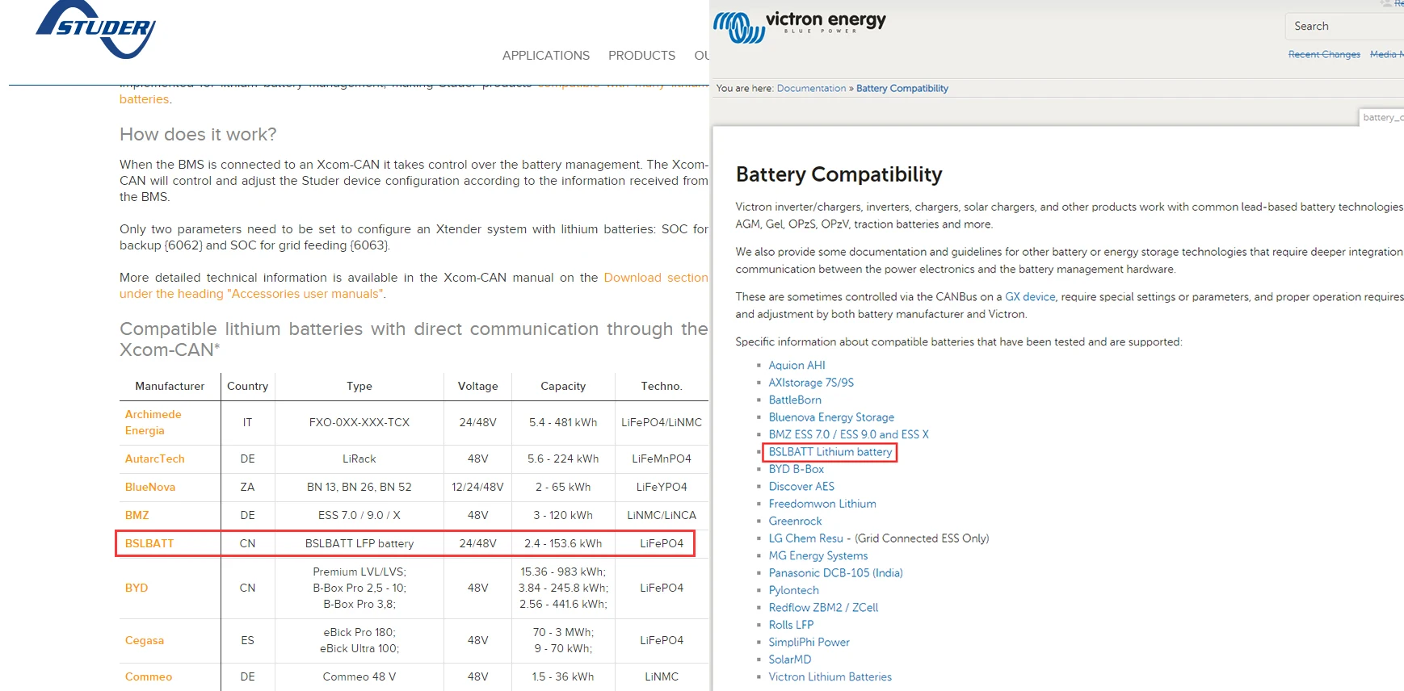Select the 'eBick Pro 180;' type text
Viewport: 1404px width, 691px height.
tap(359, 632)
